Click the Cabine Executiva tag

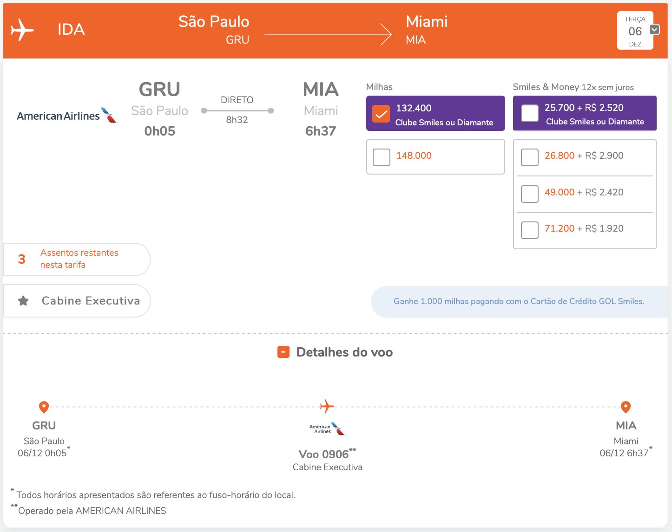[x=77, y=301]
